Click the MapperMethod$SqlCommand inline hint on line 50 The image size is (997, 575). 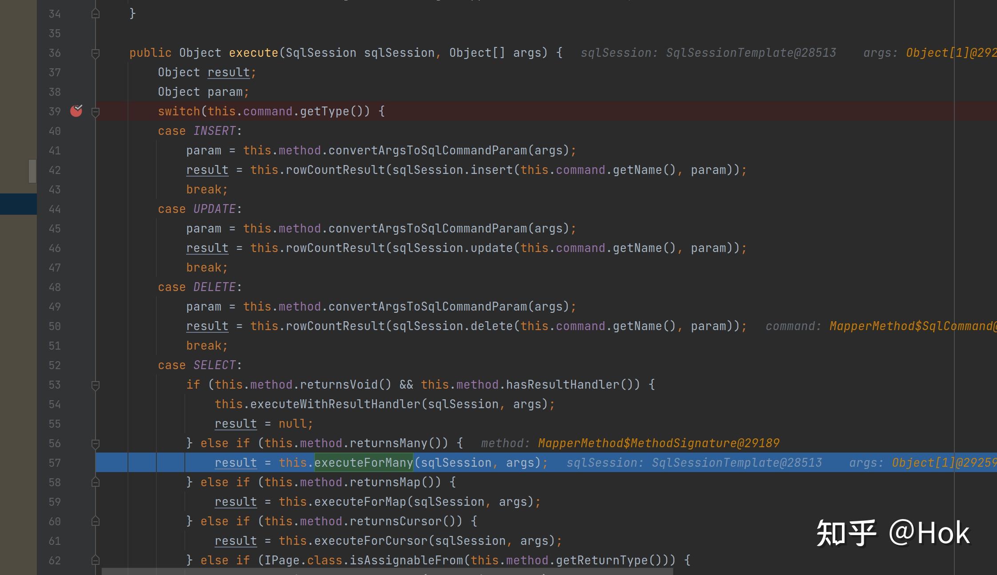click(911, 326)
